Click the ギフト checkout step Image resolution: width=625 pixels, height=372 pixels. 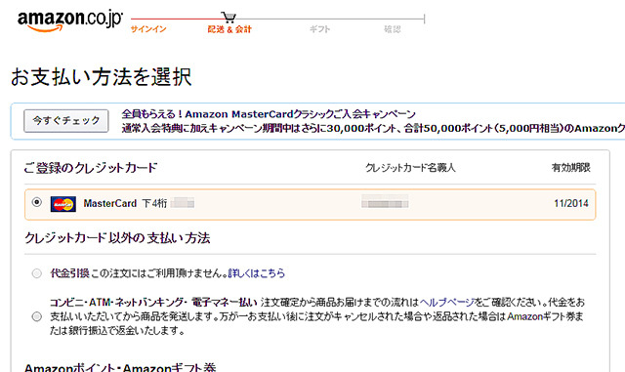point(320,29)
